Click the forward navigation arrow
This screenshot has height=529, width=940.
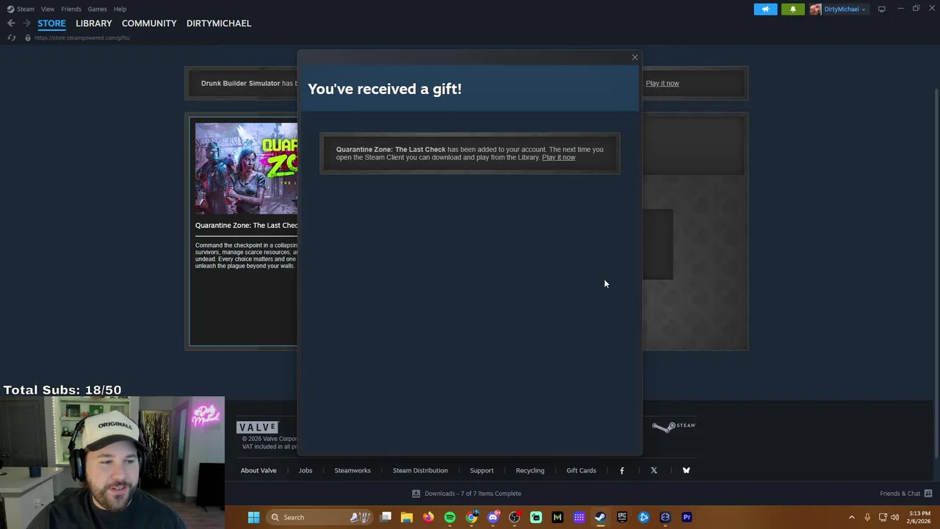(x=26, y=24)
